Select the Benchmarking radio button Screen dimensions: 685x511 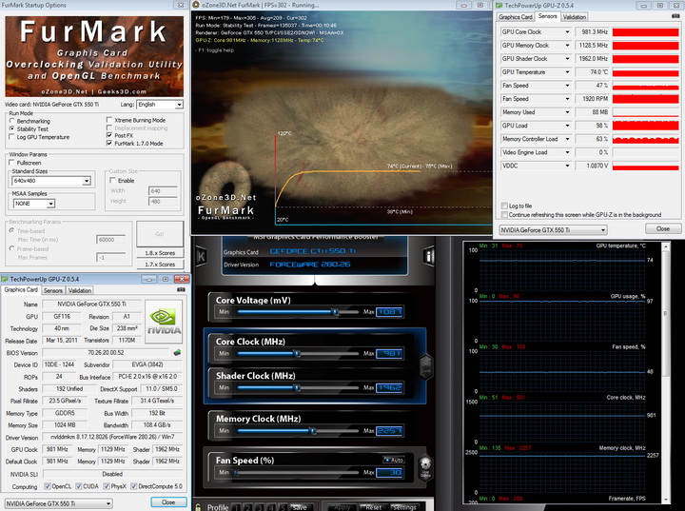[x=12, y=121]
